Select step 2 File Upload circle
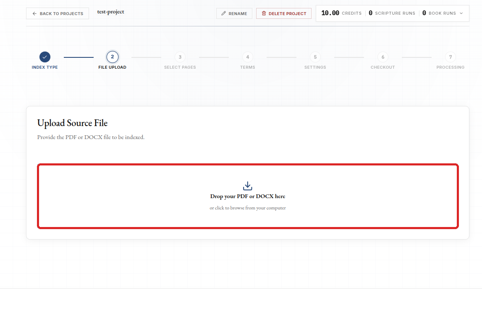The height and width of the screenshot is (320, 482). (113, 57)
